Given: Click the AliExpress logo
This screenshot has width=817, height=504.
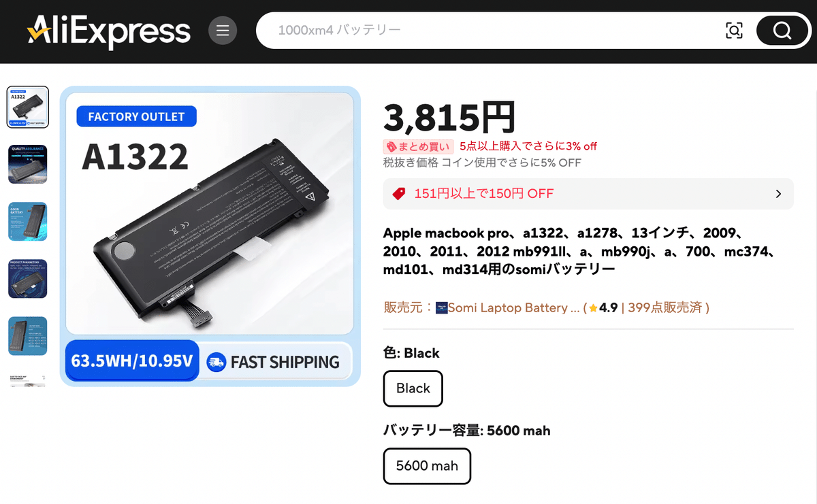Looking at the screenshot, I should pyautogui.click(x=109, y=31).
